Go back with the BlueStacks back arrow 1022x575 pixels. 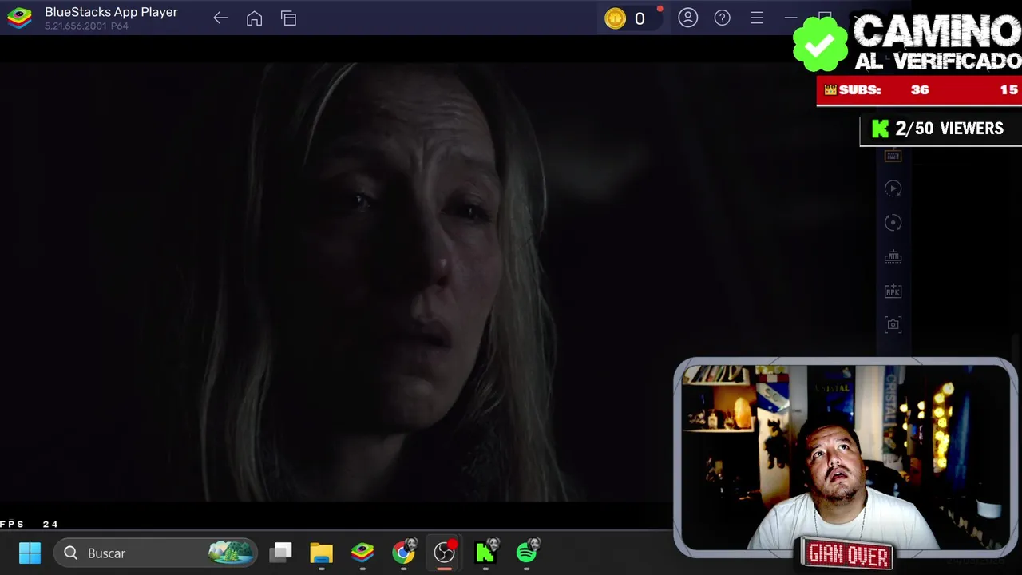(221, 18)
